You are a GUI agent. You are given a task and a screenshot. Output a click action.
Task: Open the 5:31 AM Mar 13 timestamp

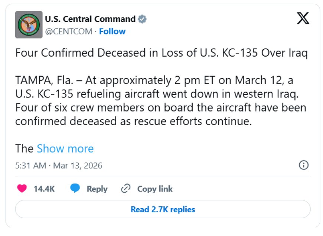click(59, 165)
